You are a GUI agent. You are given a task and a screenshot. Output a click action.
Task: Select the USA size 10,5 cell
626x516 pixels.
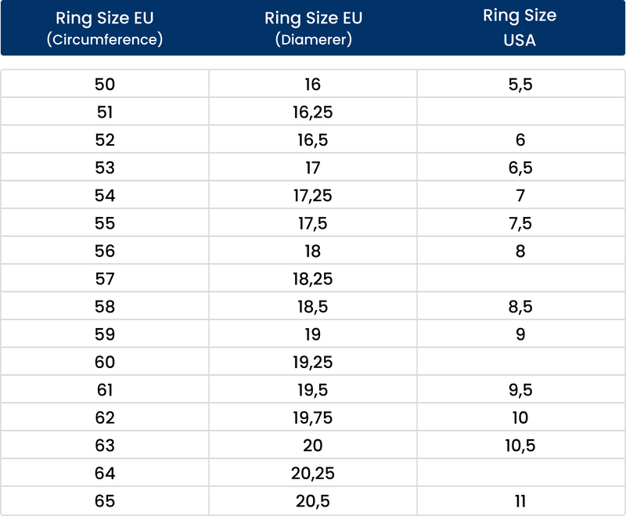coord(520,446)
